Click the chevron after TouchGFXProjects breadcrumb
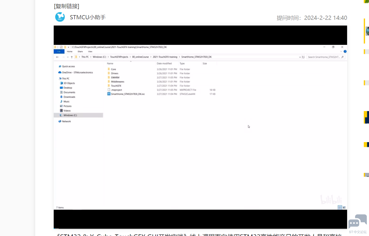This screenshot has height=236, width=369. coord(130,57)
